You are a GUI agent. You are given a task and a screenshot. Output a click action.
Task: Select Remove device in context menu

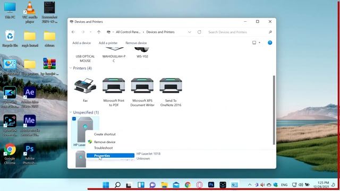105,142
